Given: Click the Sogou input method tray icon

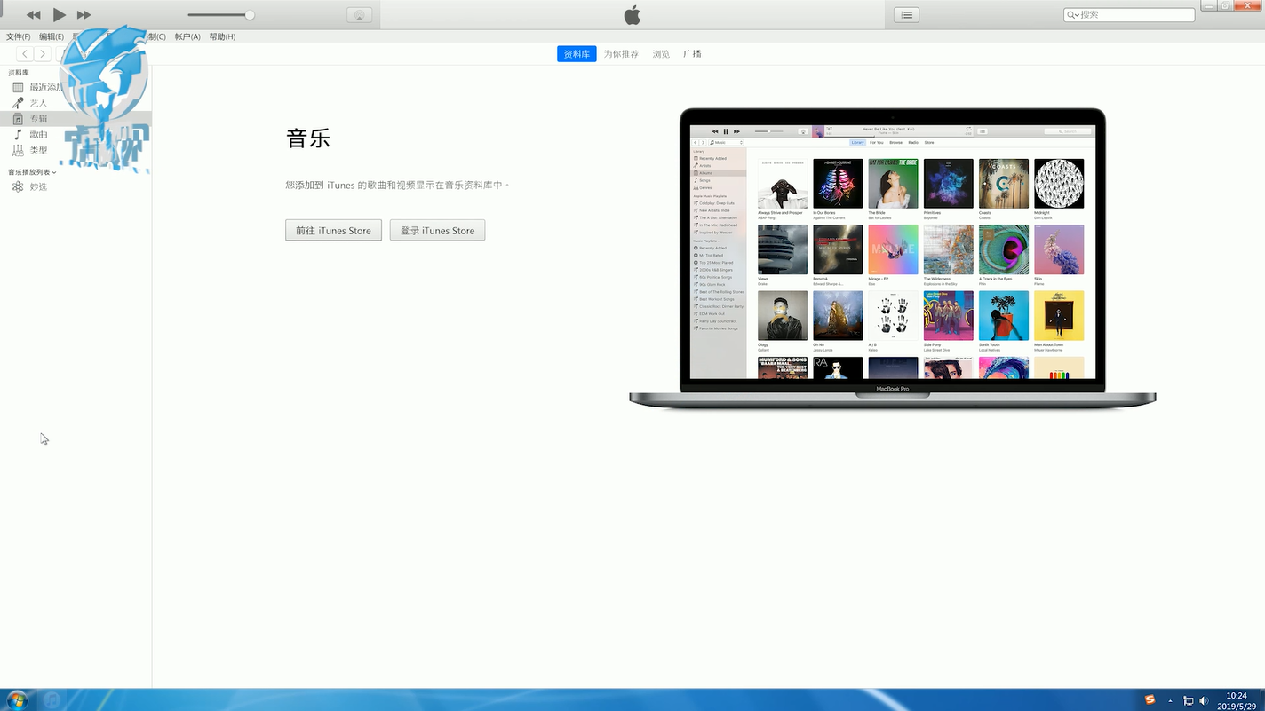Looking at the screenshot, I should (x=1150, y=699).
